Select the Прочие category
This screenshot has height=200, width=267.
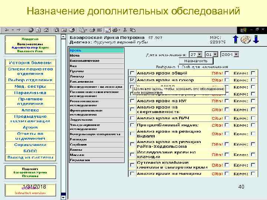point(97,71)
